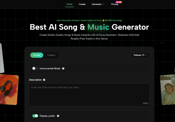
Task: Click the Instrumental Mode help icon
Action: pos(63,68)
